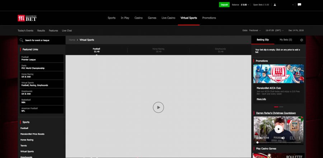This screenshot has height=158, width=323.
Task: Select Horse Racing in Sports list
Action: [x=27, y=140]
